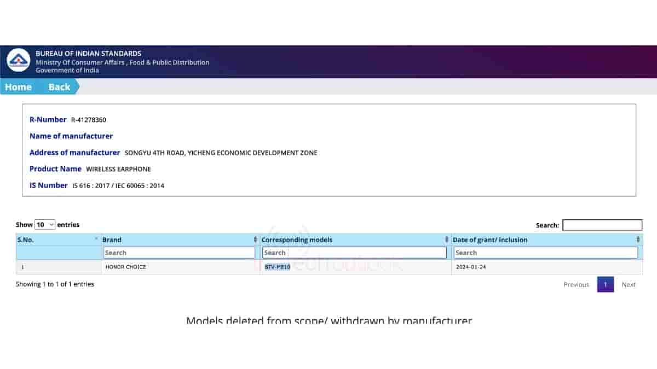Viewport: 657px width, 369px height.
Task: Click sort arrows on Corresponding models column
Action: click(447, 239)
